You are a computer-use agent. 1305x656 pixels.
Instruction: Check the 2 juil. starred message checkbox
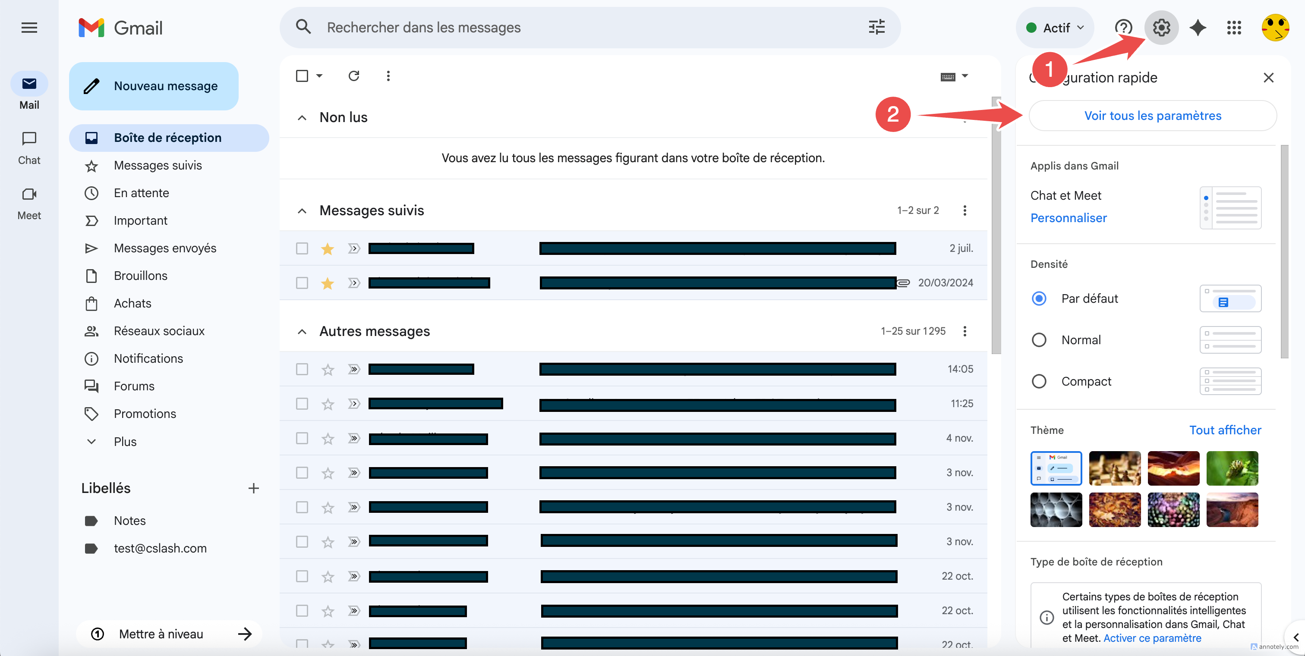302,248
